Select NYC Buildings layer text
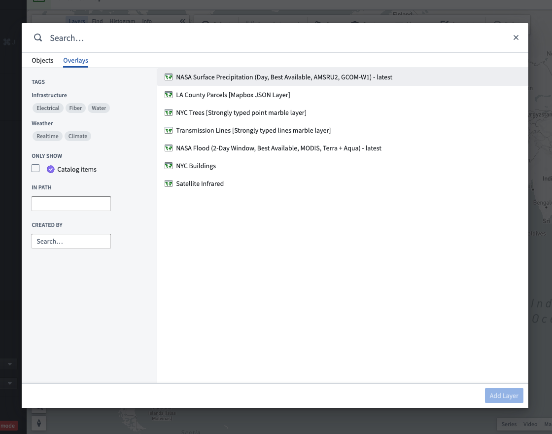Viewport: 552px width, 434px height. pyautogui.click(x=196, y=166)
